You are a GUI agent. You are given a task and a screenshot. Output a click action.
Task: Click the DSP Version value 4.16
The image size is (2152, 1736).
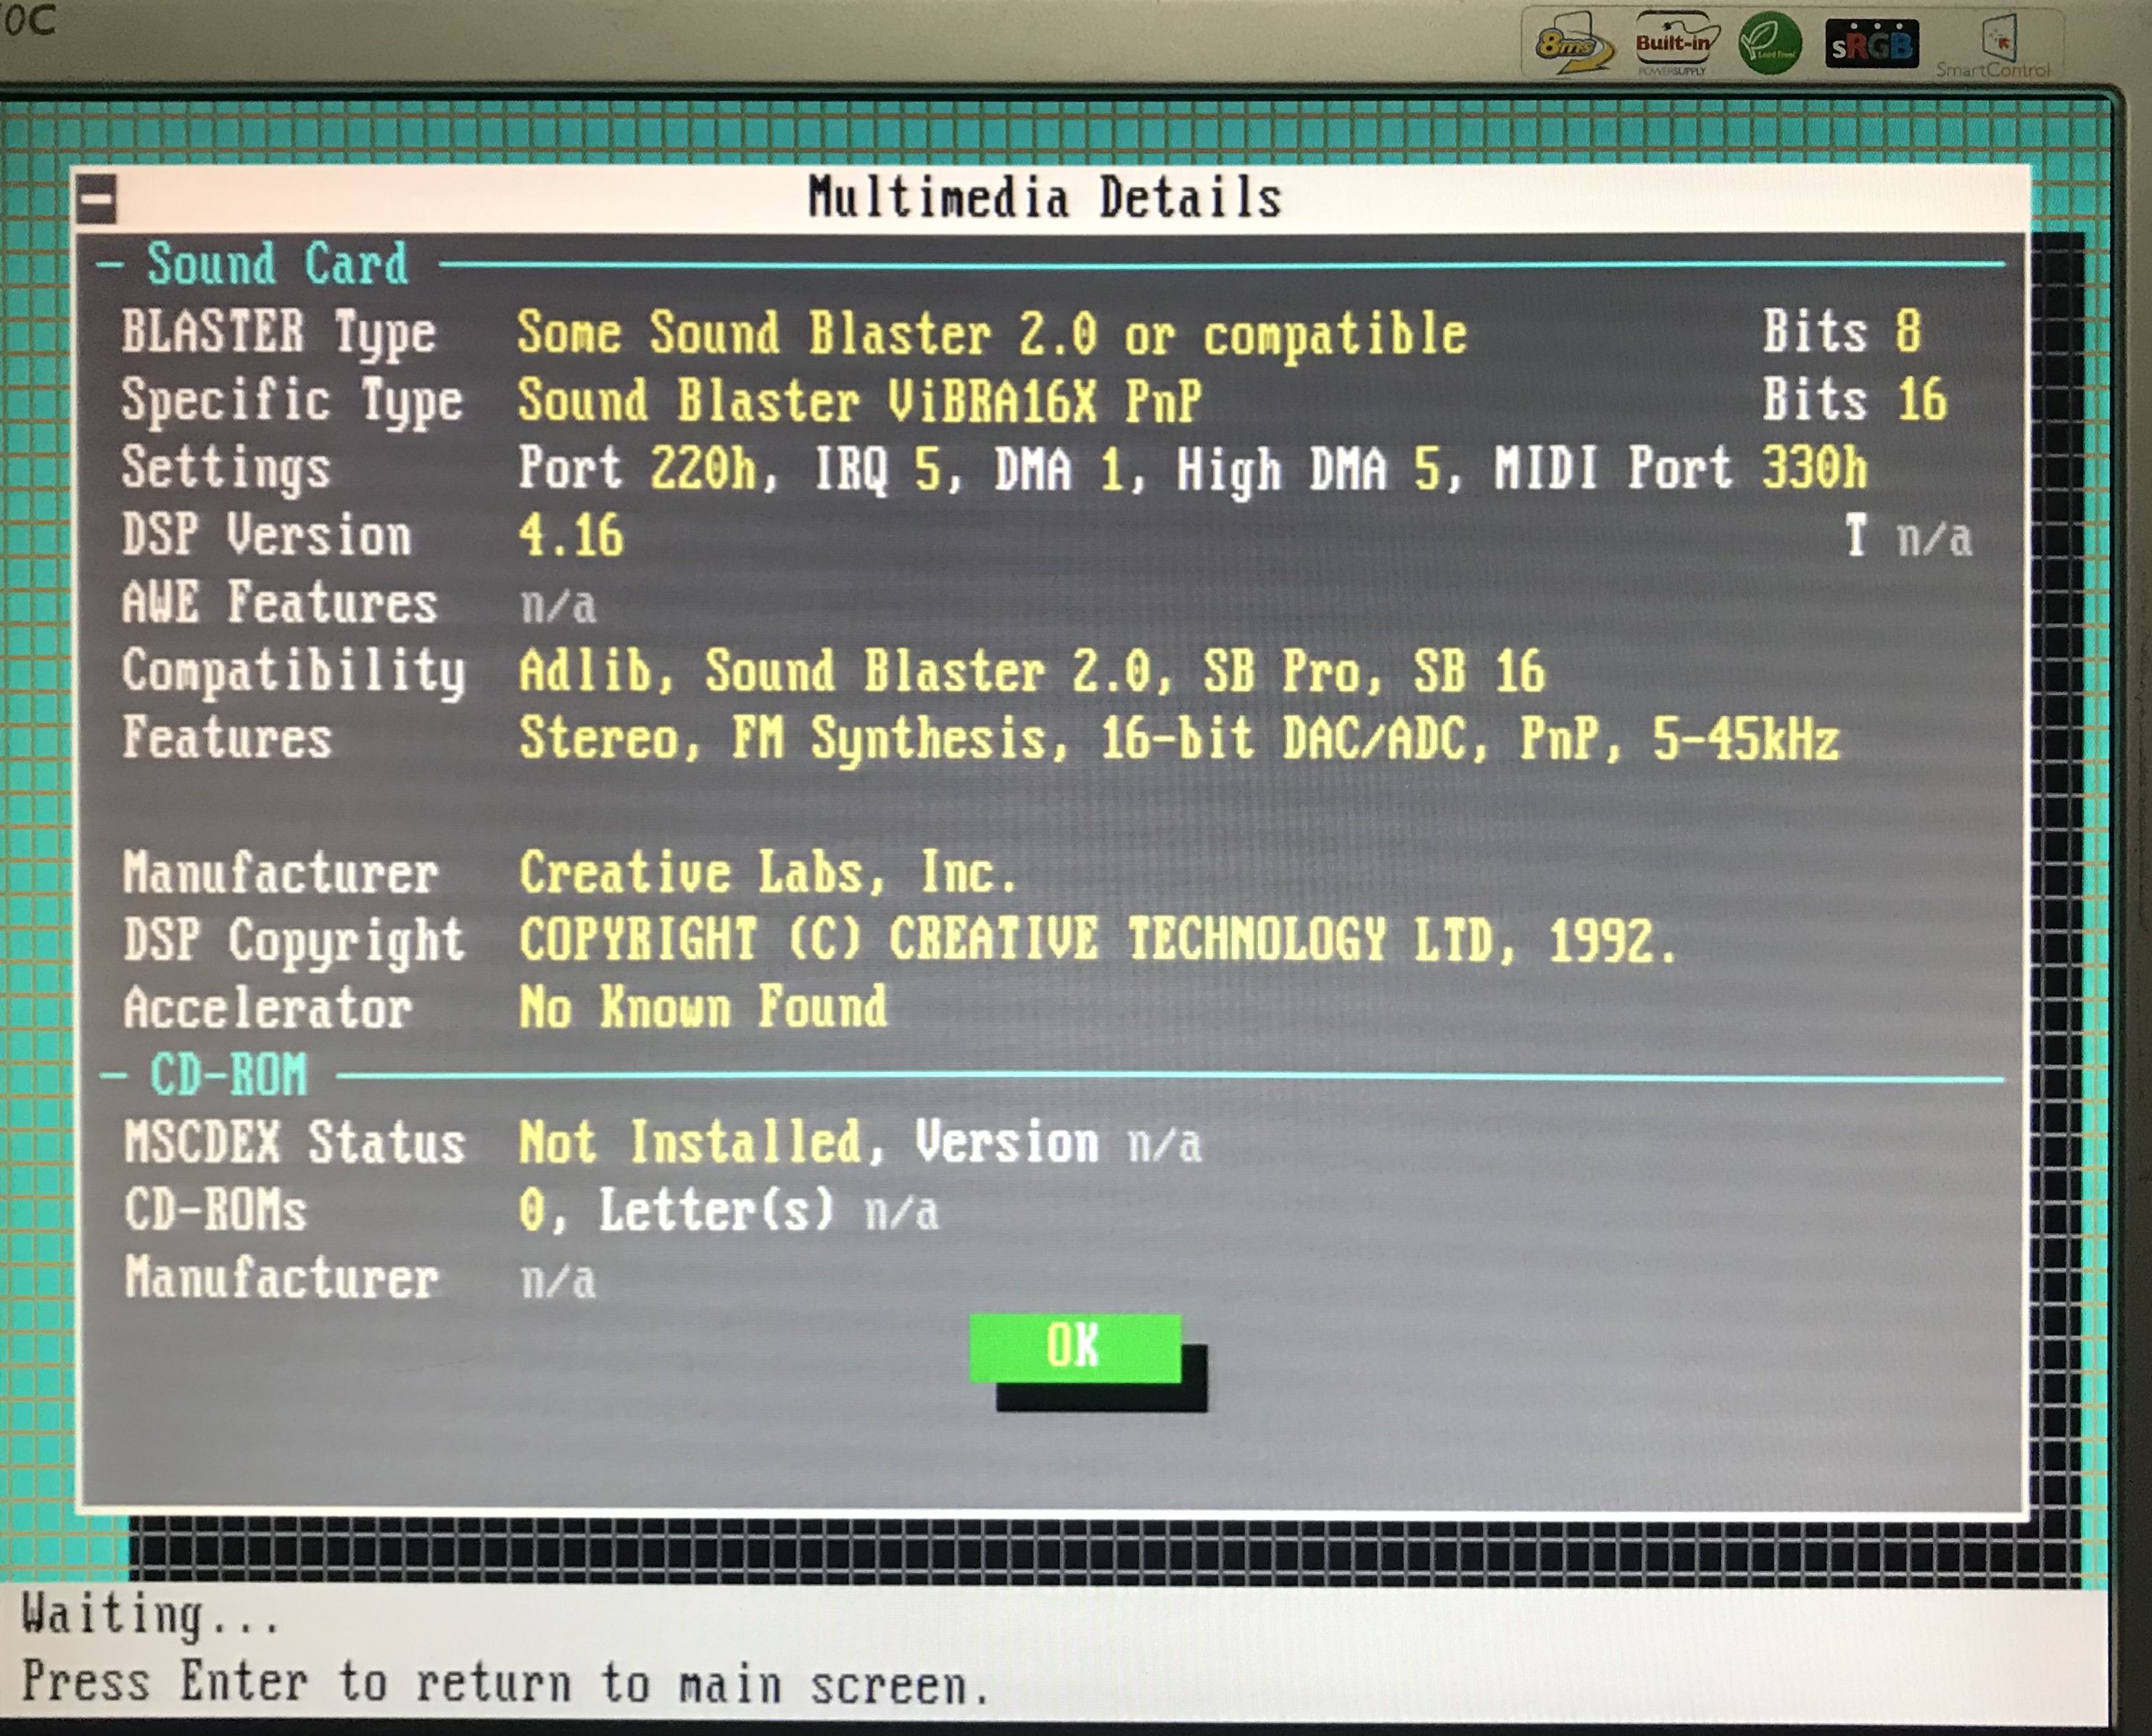click(570, 536)
